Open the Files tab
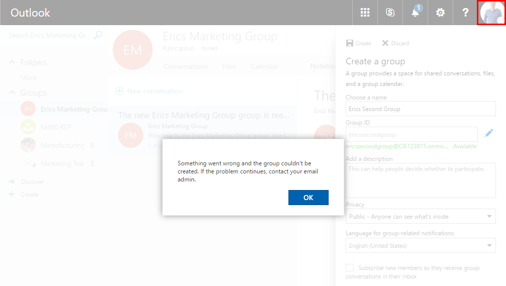The image size is (506, 286). (x=229, y=66)
